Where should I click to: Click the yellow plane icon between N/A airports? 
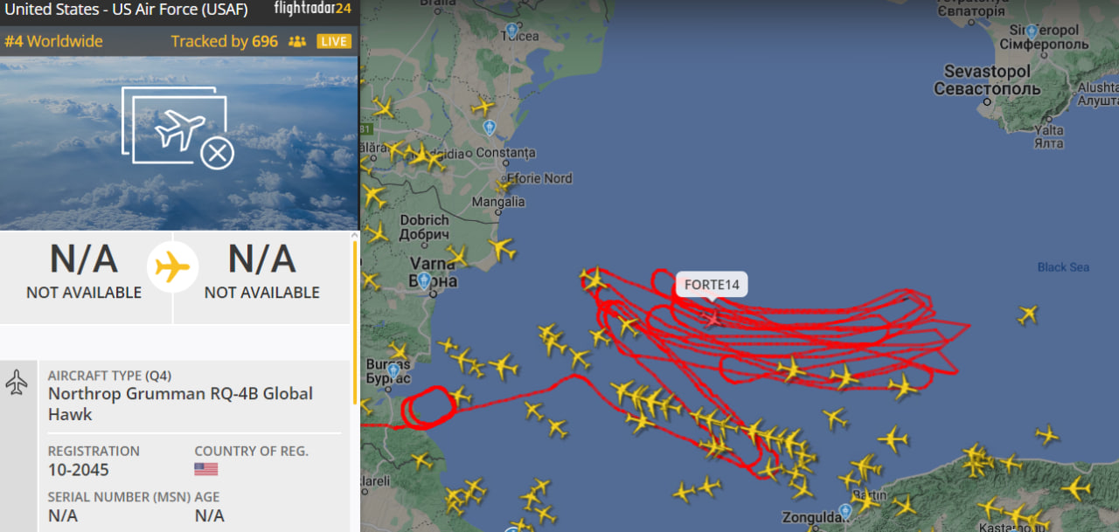(x=173, y=266)
